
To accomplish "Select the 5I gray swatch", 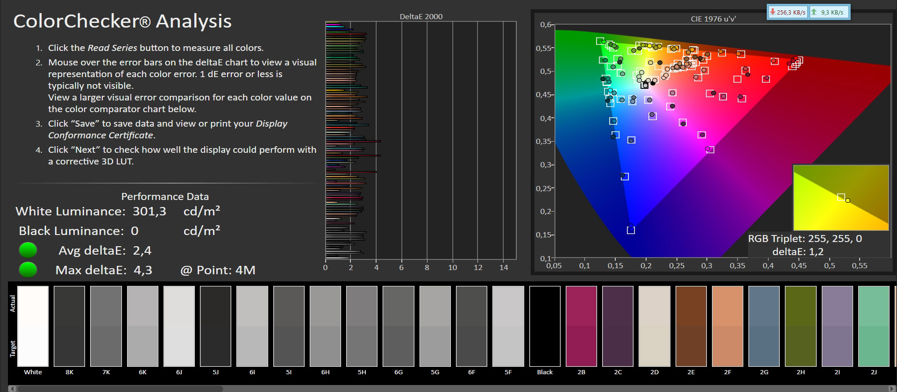I will click(x=289, y=326).
